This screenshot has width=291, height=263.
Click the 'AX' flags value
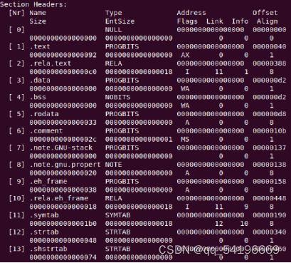[x=185, y=55]
